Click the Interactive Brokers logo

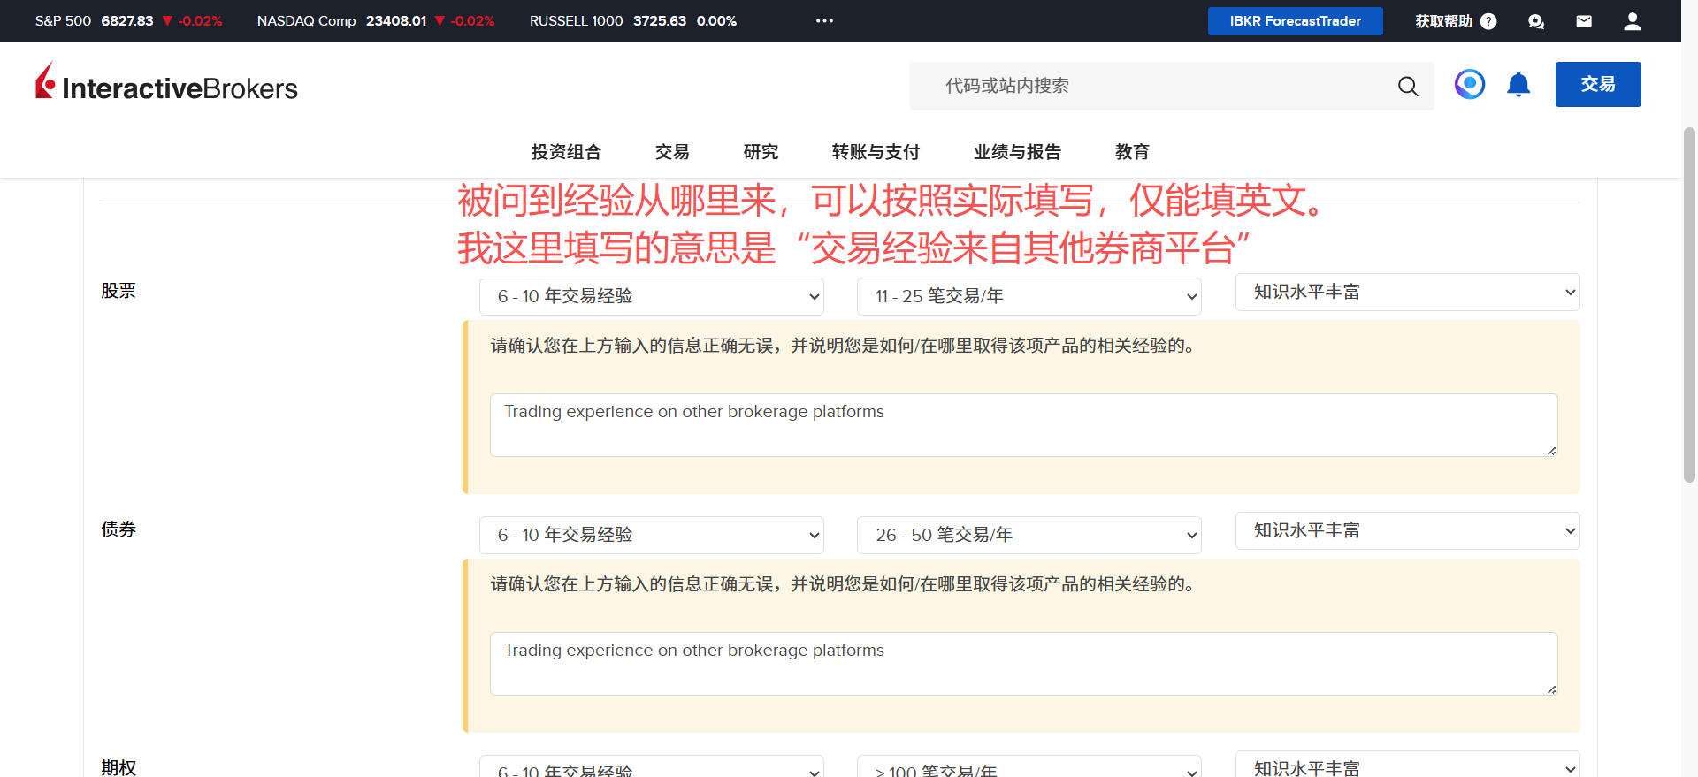[x=166, y=84]
